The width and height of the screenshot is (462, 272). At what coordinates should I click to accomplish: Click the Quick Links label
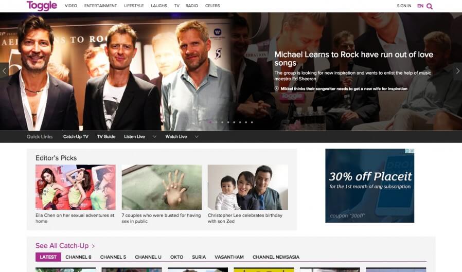[x=40, y=137]
